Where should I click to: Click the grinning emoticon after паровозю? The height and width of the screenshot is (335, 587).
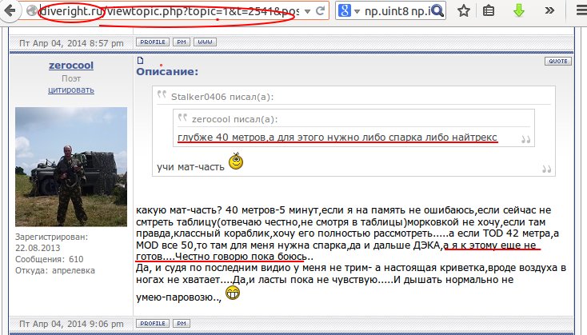pos(233,293)
